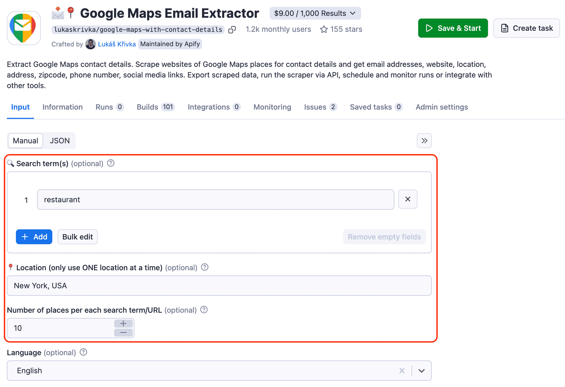Remove the restaurant search term row
Screen dimensions: 565x387
coord(408,199)
